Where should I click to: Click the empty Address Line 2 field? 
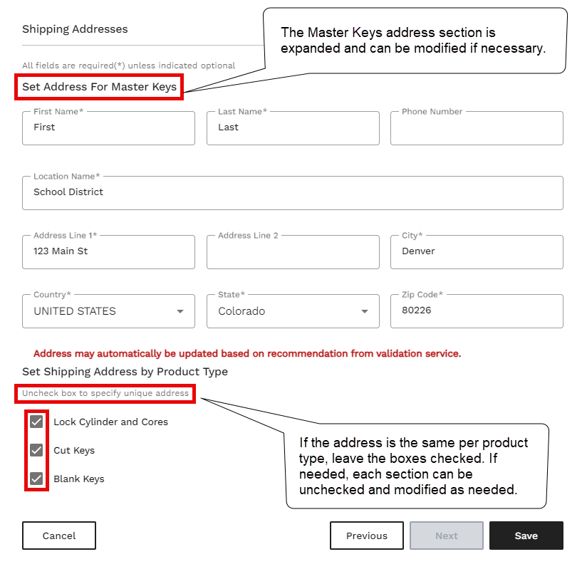(293, 252)
